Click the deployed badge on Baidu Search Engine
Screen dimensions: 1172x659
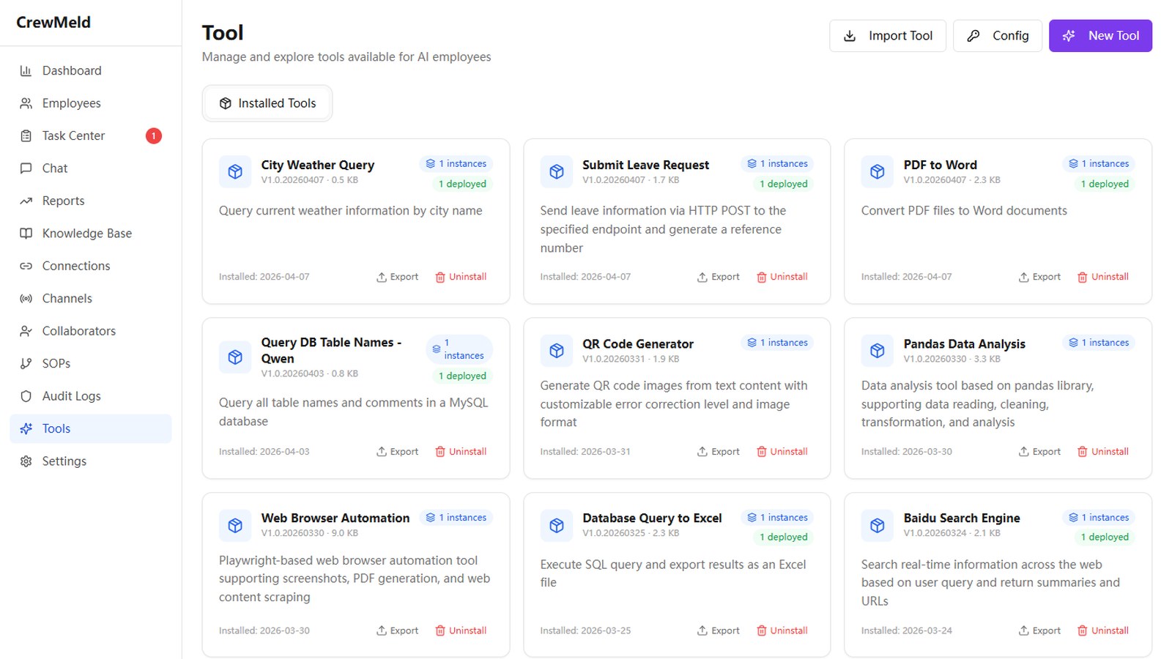pos(1105,537)
